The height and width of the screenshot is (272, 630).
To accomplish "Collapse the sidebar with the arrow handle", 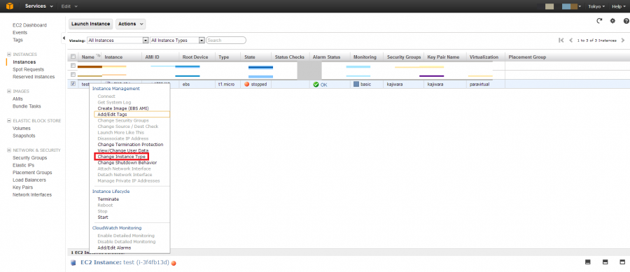I will tap(64, 38).
